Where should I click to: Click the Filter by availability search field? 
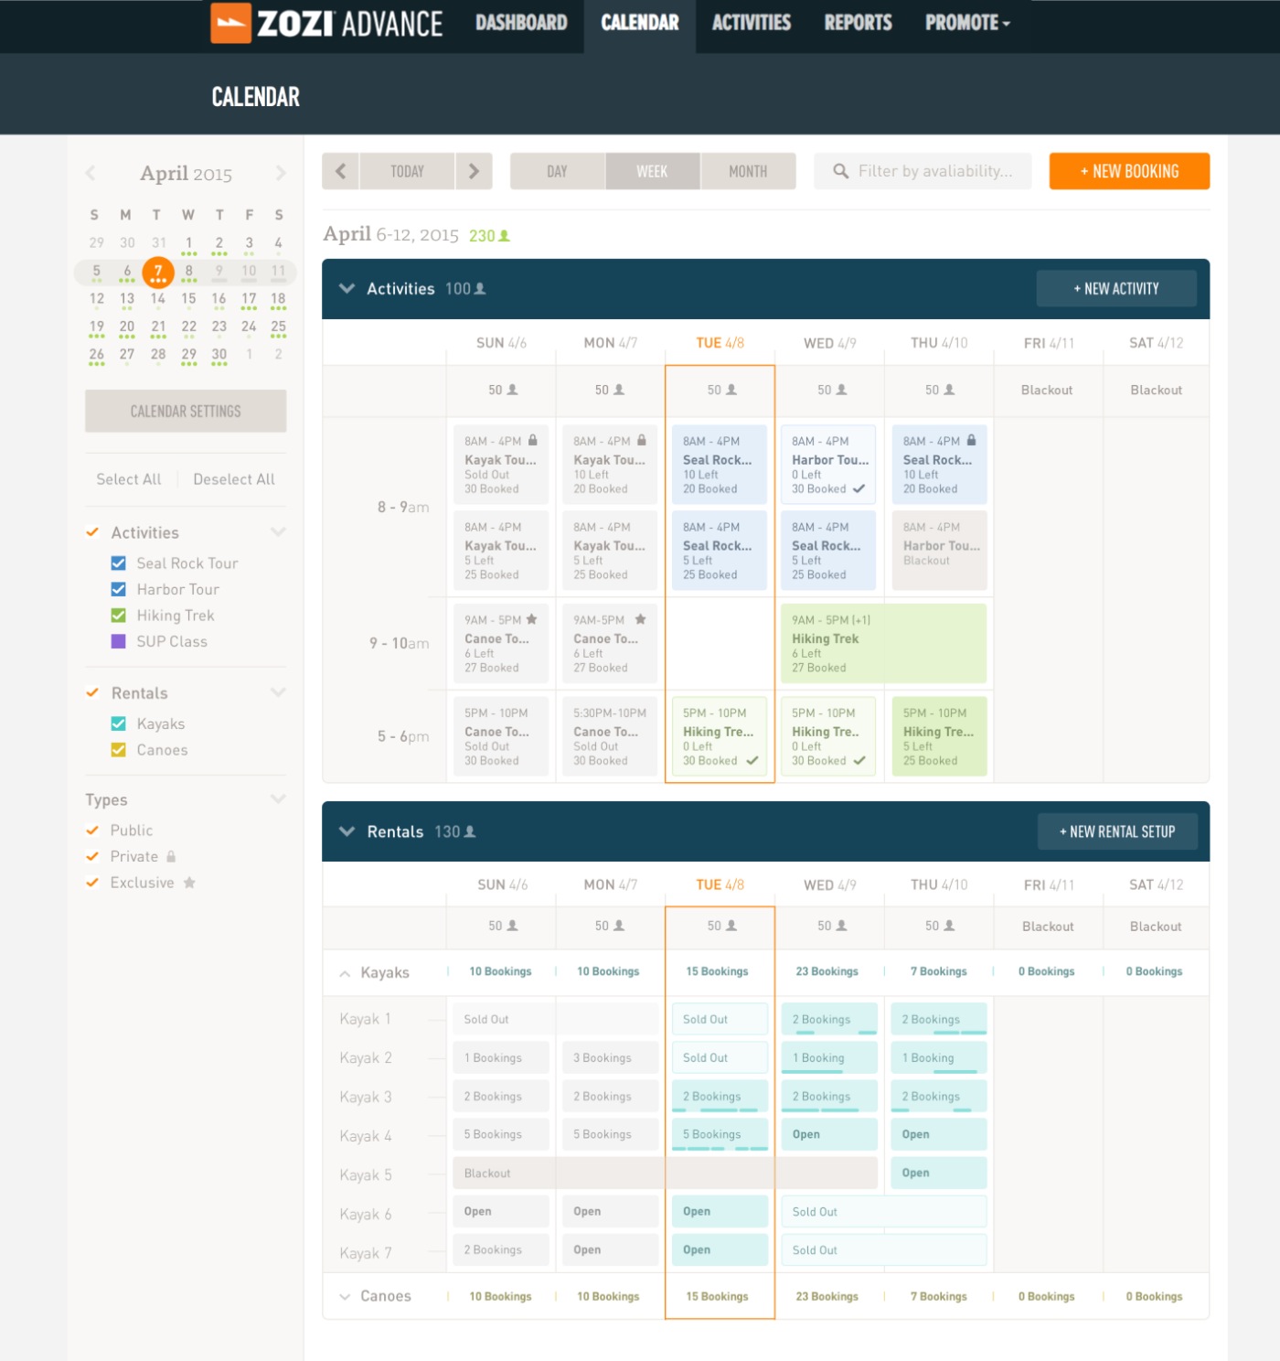click(934, 171)
